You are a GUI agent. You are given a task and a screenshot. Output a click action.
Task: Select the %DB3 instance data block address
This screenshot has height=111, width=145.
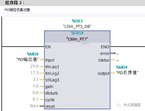pos(77,21)
